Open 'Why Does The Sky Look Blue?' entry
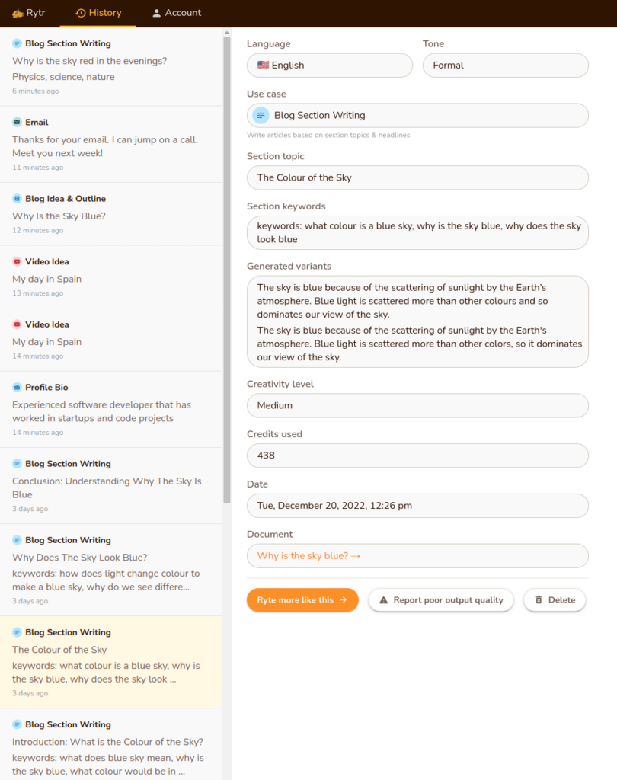The width and height of the screenshot is (617, 780). pos(111,570)
